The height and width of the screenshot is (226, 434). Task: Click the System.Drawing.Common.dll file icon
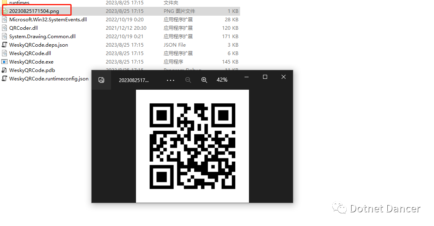[x=4, y=37]
